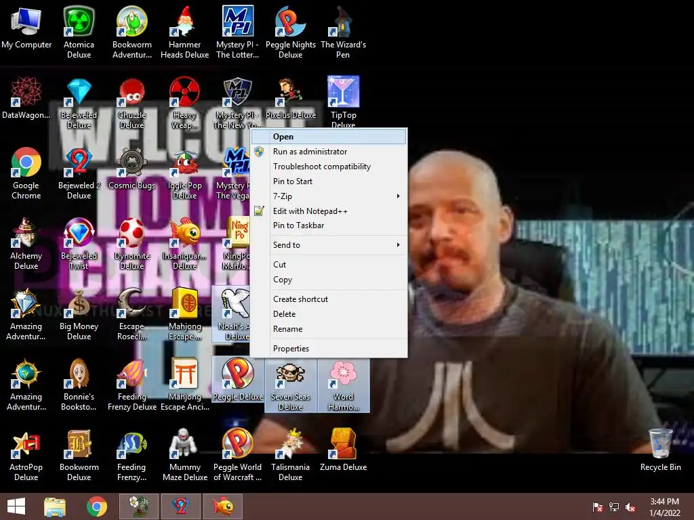Choose Run as administrator
694x520 pixels.
pos(329,152)
